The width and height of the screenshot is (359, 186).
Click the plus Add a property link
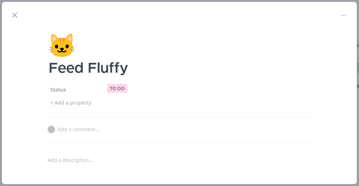coord(71,103)
